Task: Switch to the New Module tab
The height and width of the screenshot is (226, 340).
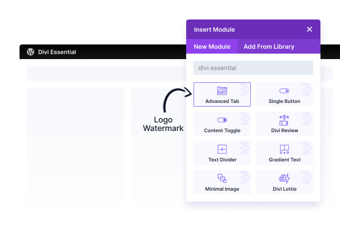Action: 212,46
